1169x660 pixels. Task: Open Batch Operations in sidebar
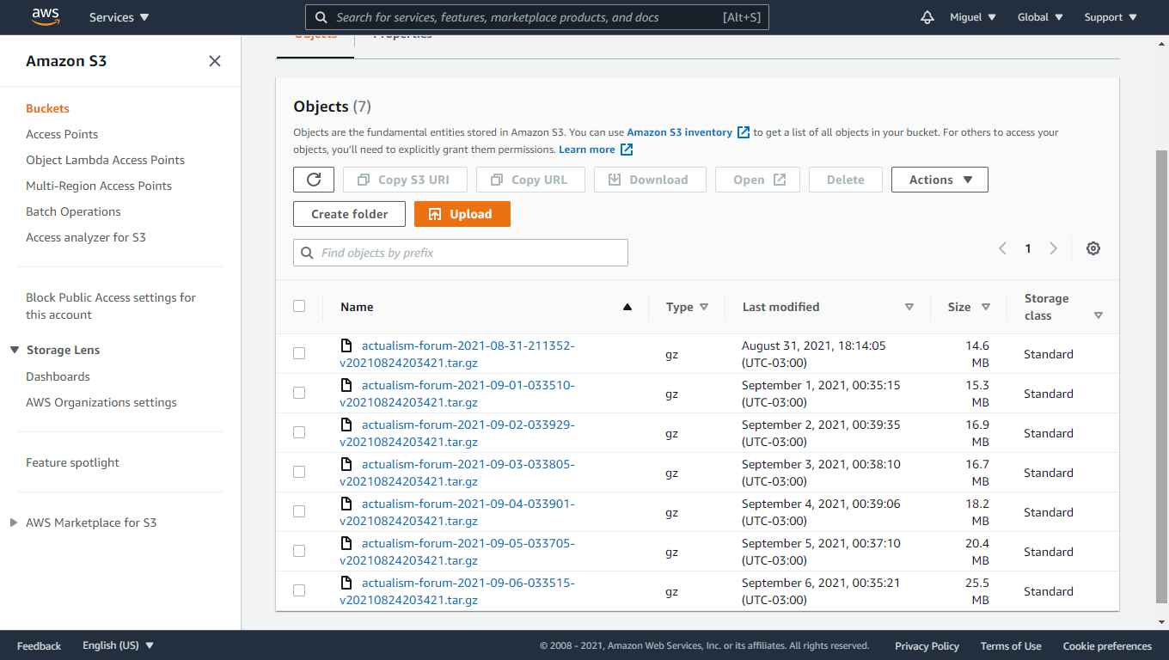[73, 211]
